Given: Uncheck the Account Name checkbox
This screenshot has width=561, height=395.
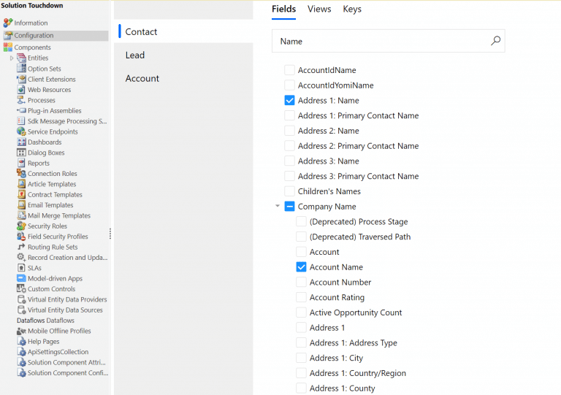Looking at the screenshot, I should (x=302, y=267).
